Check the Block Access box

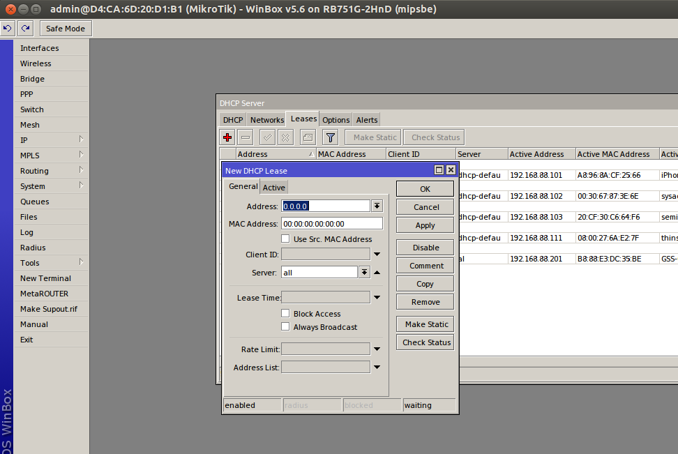click(285, 314)
